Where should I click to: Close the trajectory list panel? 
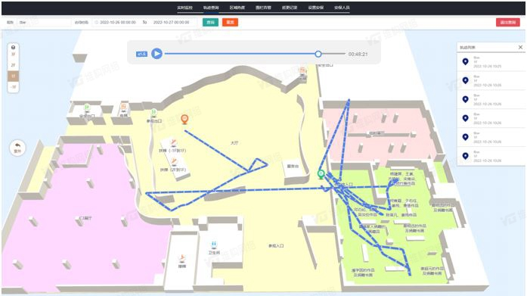coord(521,48)
